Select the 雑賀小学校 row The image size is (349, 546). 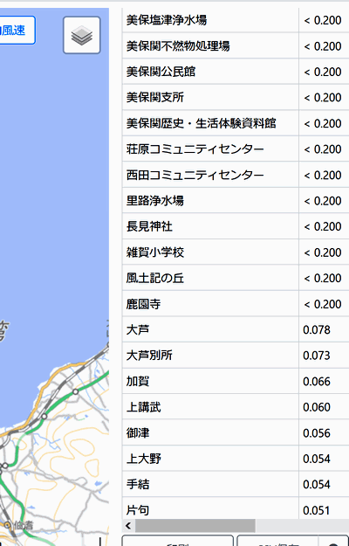pos(236,252)
